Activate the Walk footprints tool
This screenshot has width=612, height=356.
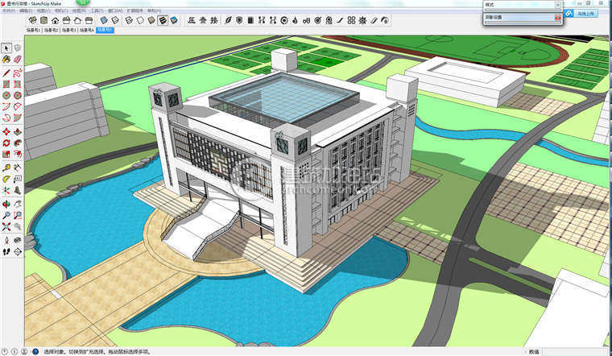(6, 252)
